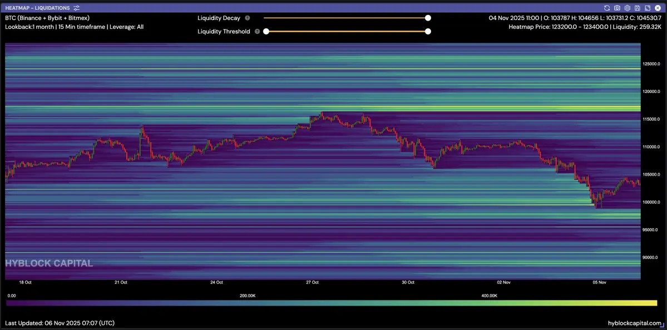Expand the heatmap widget to fullscreen

pyautogui.click(x=648, y=8)
